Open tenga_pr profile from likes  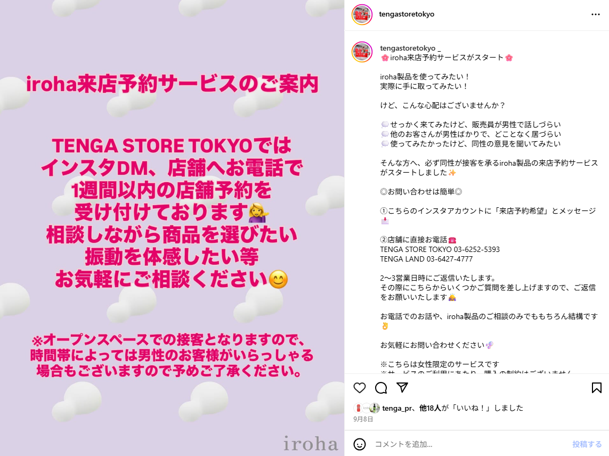[396, 408]
